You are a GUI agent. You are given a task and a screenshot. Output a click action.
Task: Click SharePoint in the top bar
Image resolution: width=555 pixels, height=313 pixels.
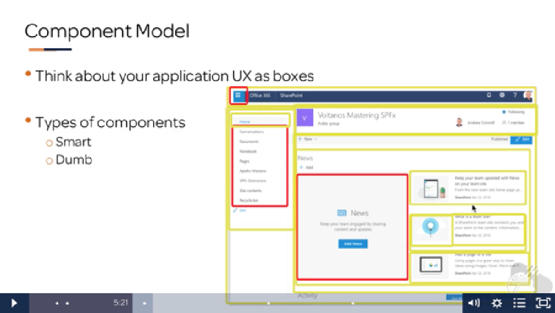[x=291, y=95]
